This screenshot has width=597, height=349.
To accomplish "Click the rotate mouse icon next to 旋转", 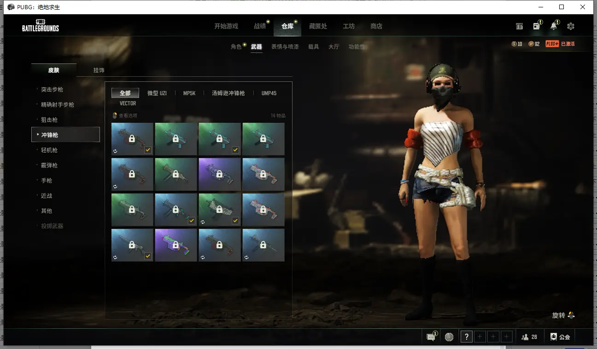I will (571, 315).
